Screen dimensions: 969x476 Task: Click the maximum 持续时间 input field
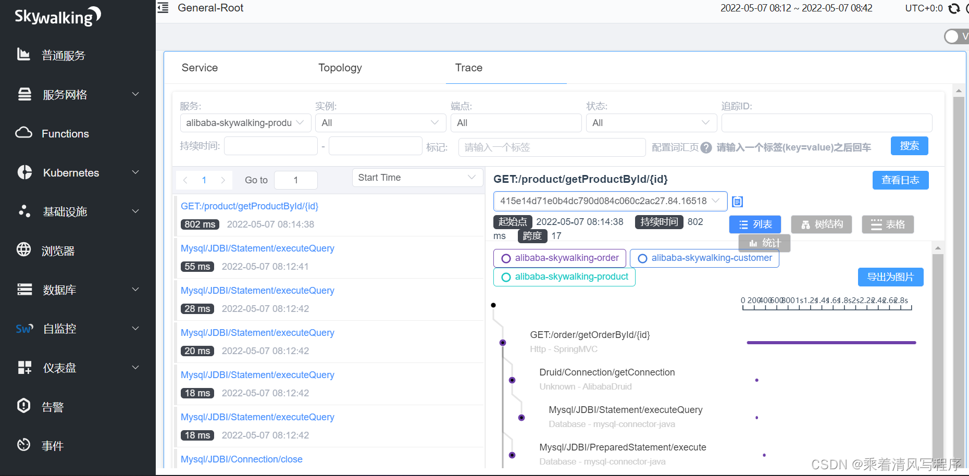point(375,146)
